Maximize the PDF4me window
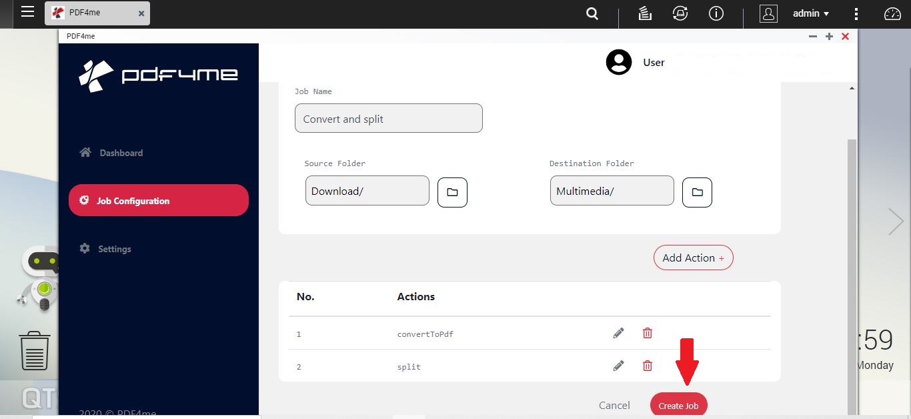Viewport: 911px width, 419px height. 829,36
